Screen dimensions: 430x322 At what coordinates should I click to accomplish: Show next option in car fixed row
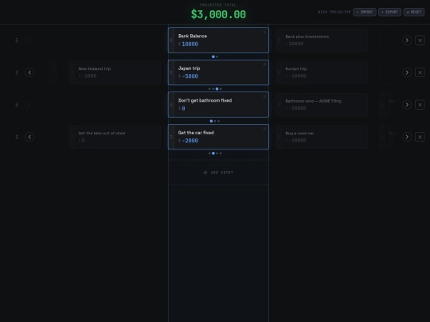coord(407,137)
